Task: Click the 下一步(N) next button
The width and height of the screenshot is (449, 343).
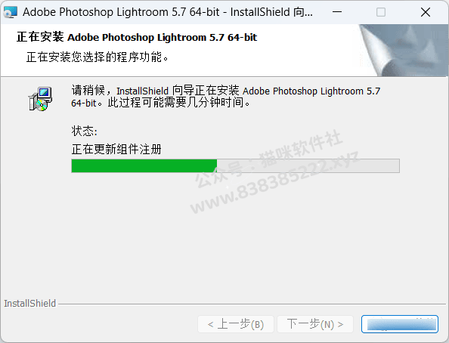Action: [x=315, y=324]
